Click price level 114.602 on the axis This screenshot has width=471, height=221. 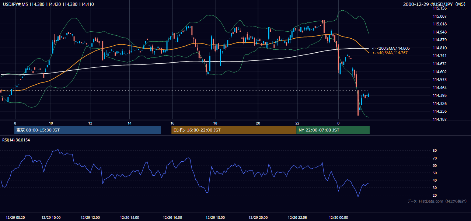440,72
